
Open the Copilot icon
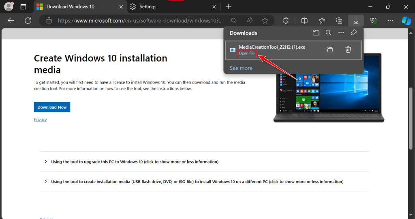pos(406,21)
